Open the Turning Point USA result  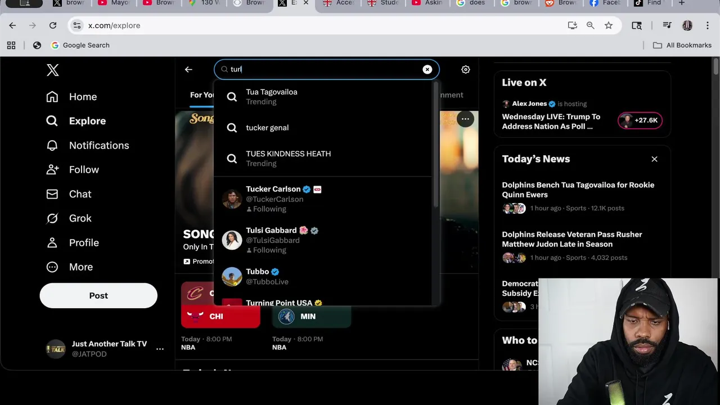[323, 301]
